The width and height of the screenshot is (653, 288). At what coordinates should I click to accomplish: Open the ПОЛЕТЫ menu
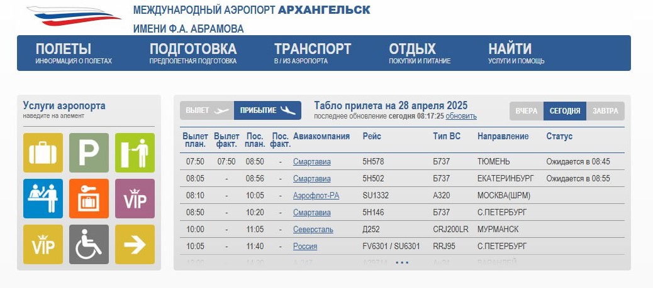click(74, 53)
